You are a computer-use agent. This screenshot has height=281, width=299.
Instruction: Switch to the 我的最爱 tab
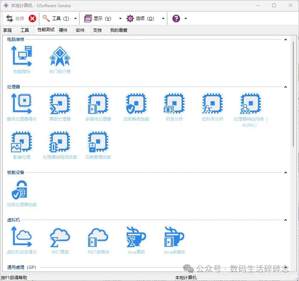coord(118,30)
